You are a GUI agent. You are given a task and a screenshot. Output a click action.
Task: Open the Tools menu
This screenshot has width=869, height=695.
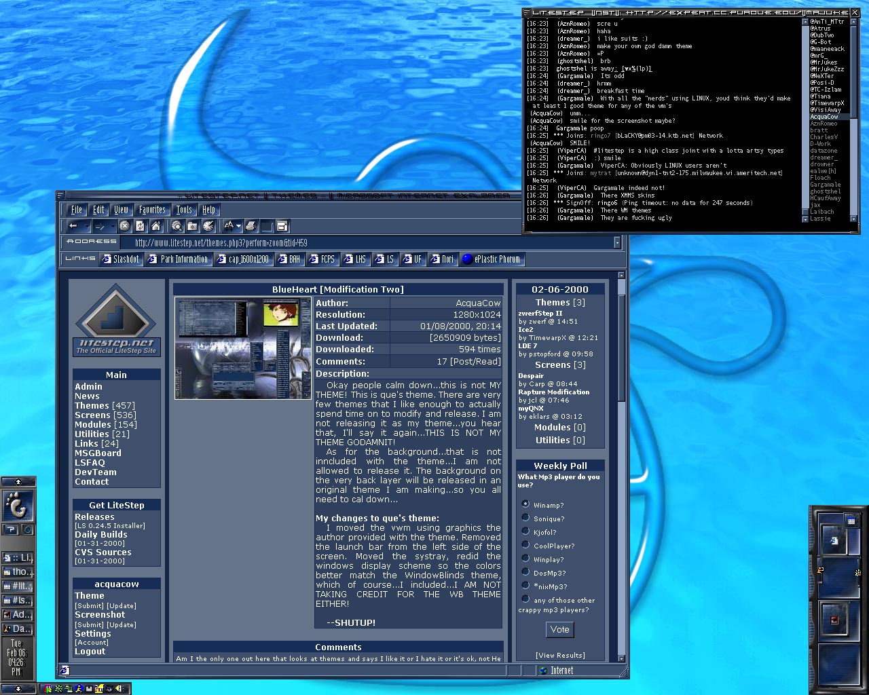(184, 210)
